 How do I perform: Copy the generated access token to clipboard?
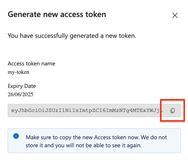pos(173,111)
